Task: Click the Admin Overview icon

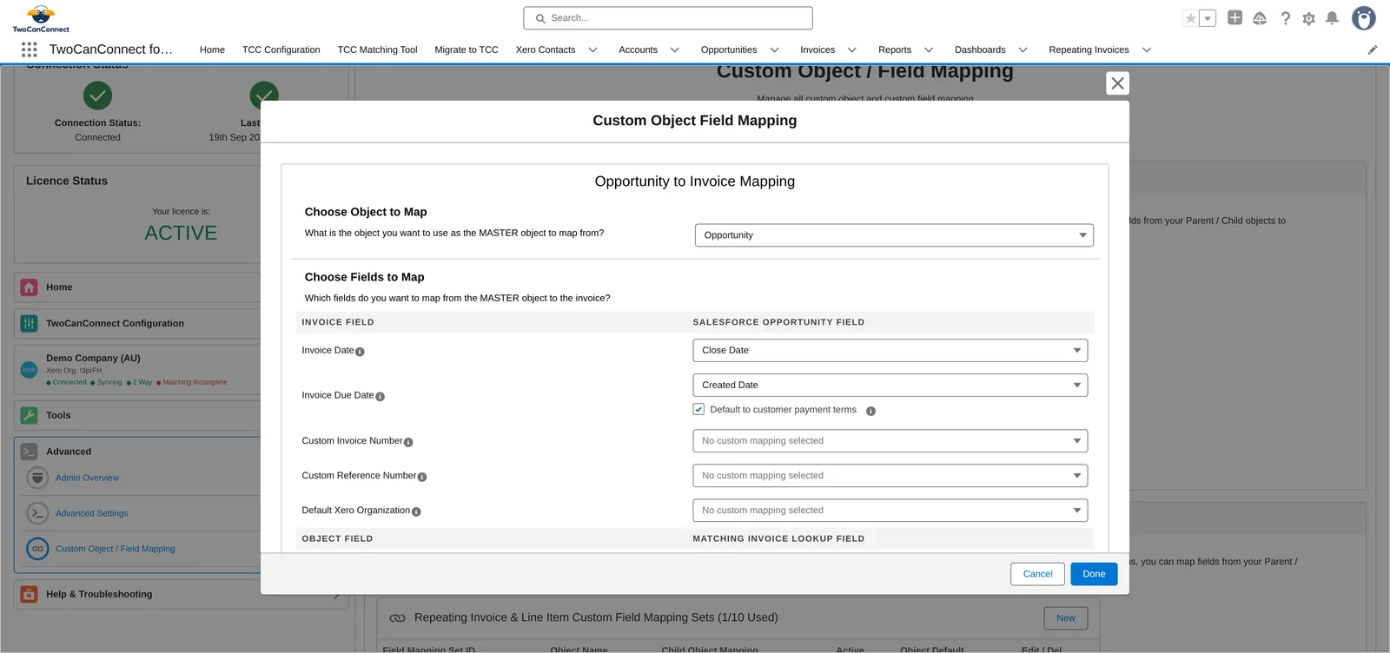Action: click(37, 478)
